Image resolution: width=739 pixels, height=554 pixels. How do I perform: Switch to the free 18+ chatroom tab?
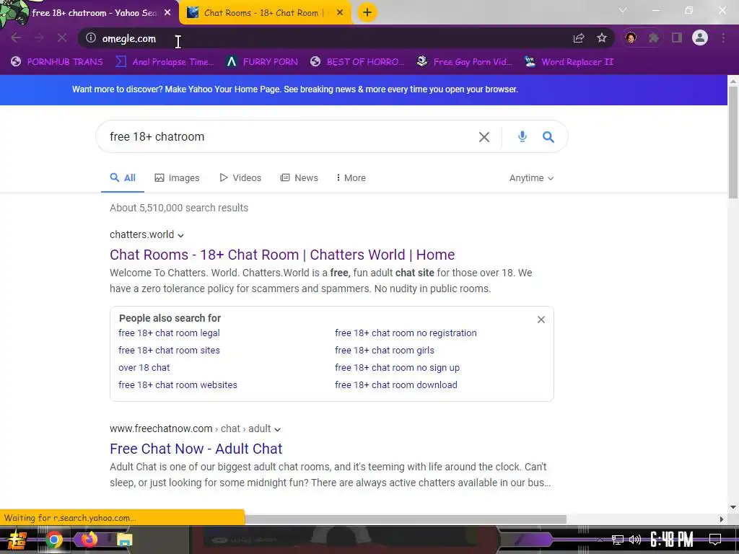tap(94, 13)
